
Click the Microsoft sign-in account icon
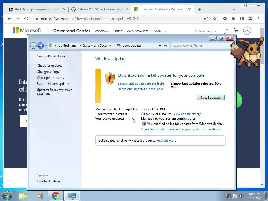(247, 31)
